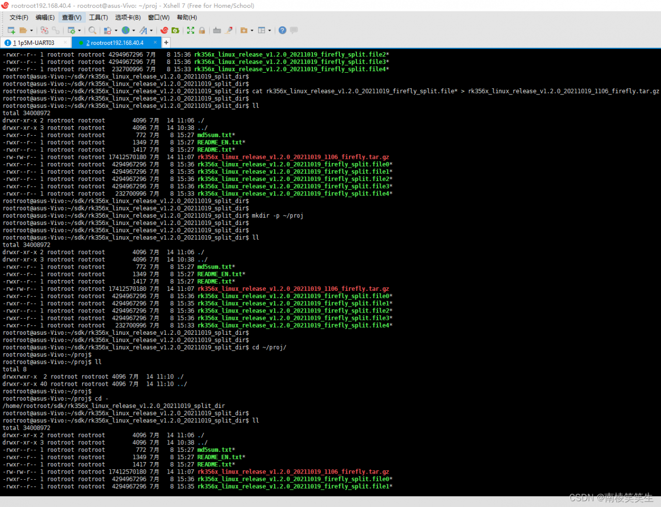Open the blue Help question-mark icon
Image resolution: width=661 pixels, height=507 pixels.
pos(282,30)
